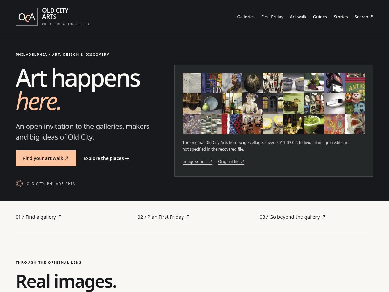Open 02 / Plan First Friday link
The image size is (389, 292).
pos(163,217)
